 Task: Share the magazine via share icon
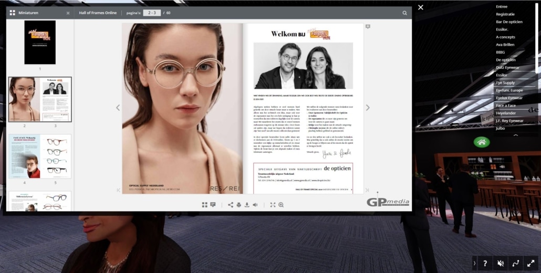coord(231,205)
